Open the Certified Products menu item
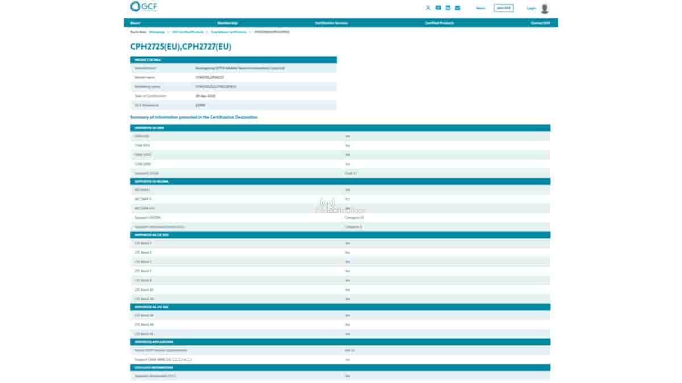 click(439, 23)
